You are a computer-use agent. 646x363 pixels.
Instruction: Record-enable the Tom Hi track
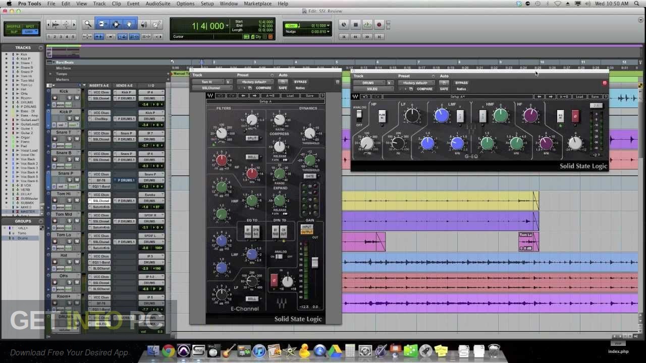pos(55,200)
